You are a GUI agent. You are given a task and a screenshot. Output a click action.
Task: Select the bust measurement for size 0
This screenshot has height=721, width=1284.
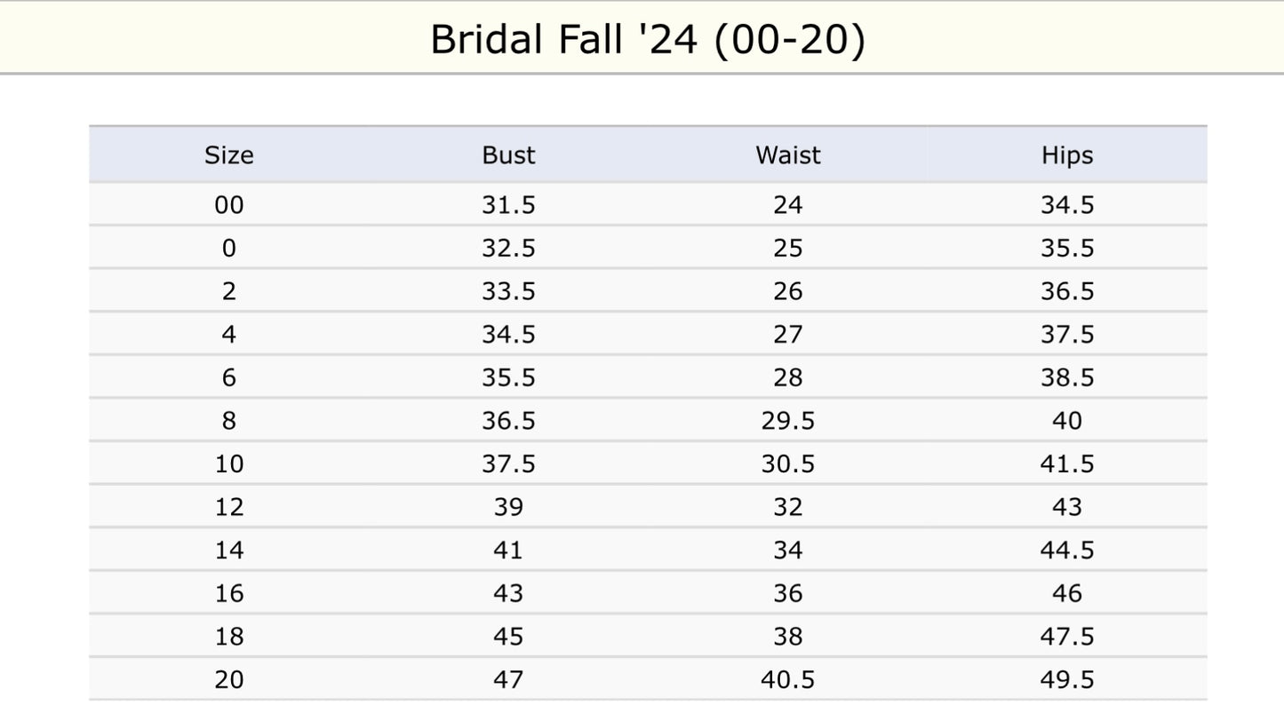[508, 249]
